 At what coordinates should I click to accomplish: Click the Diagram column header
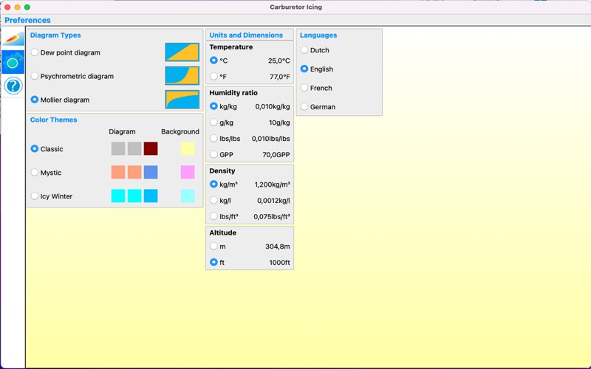pos(122,132)
